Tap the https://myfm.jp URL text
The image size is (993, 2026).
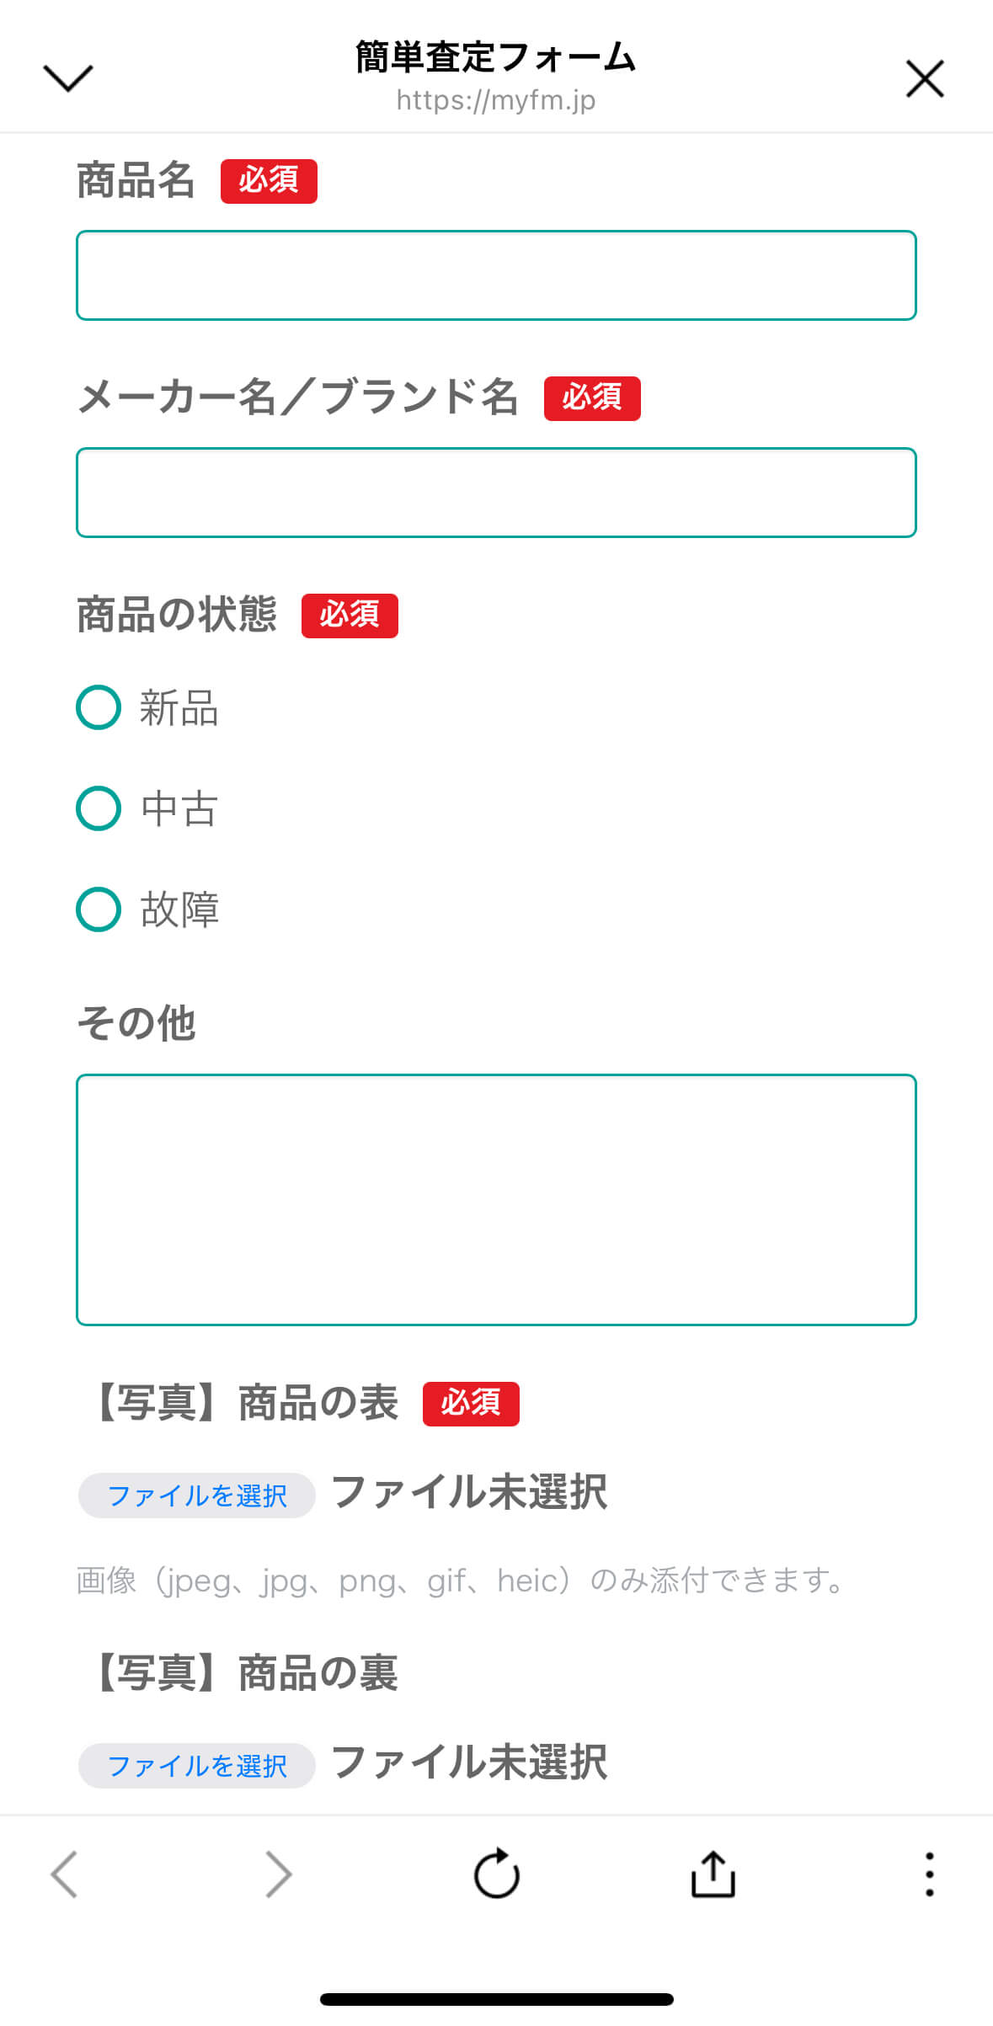click(496, 100)
